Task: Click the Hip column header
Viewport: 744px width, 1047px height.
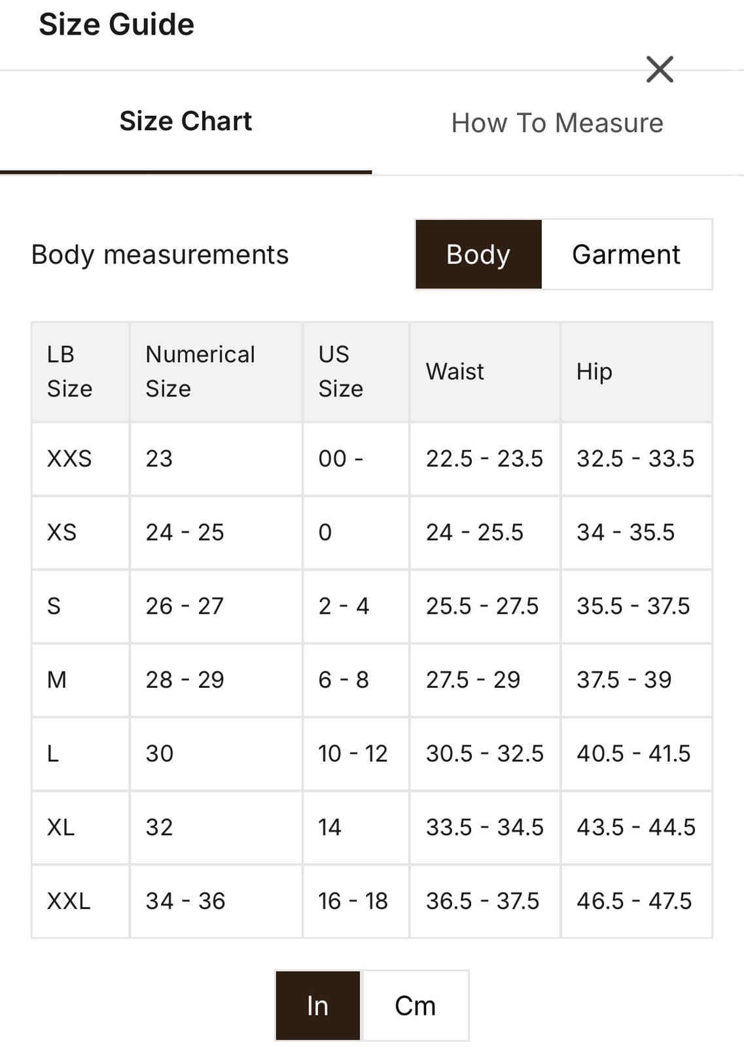Action: [x=594, y=372]
